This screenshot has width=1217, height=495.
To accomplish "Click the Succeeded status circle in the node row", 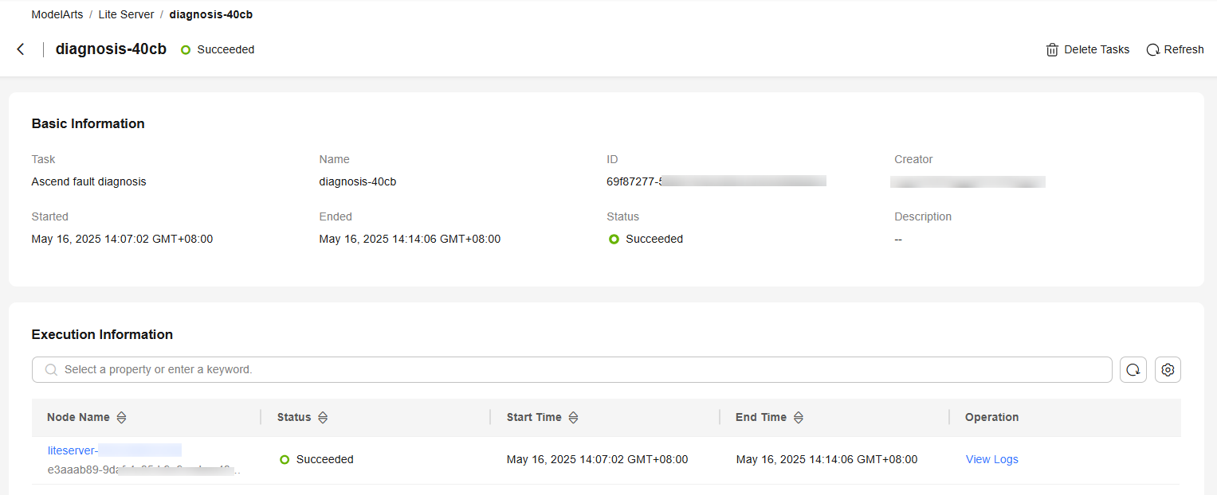I will pyautogui.click(x=285, y=459).
